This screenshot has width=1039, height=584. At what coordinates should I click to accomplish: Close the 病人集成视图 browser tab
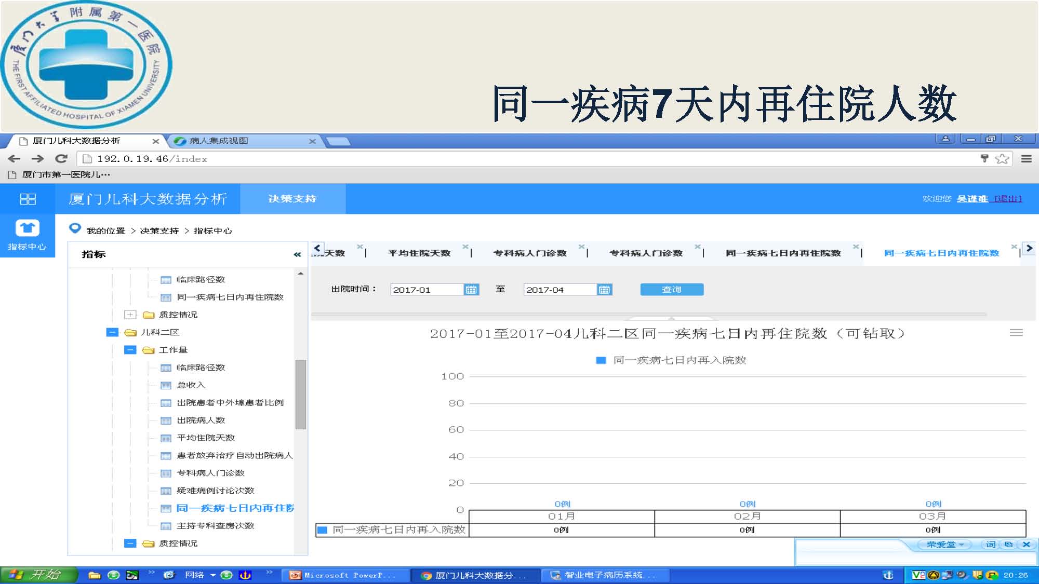click(x=312, y=141)
